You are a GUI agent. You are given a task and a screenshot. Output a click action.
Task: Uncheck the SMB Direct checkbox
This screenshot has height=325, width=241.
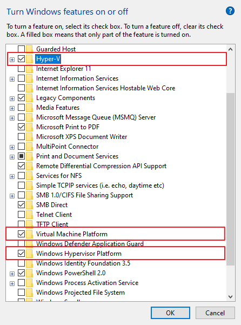pos(21,205)
